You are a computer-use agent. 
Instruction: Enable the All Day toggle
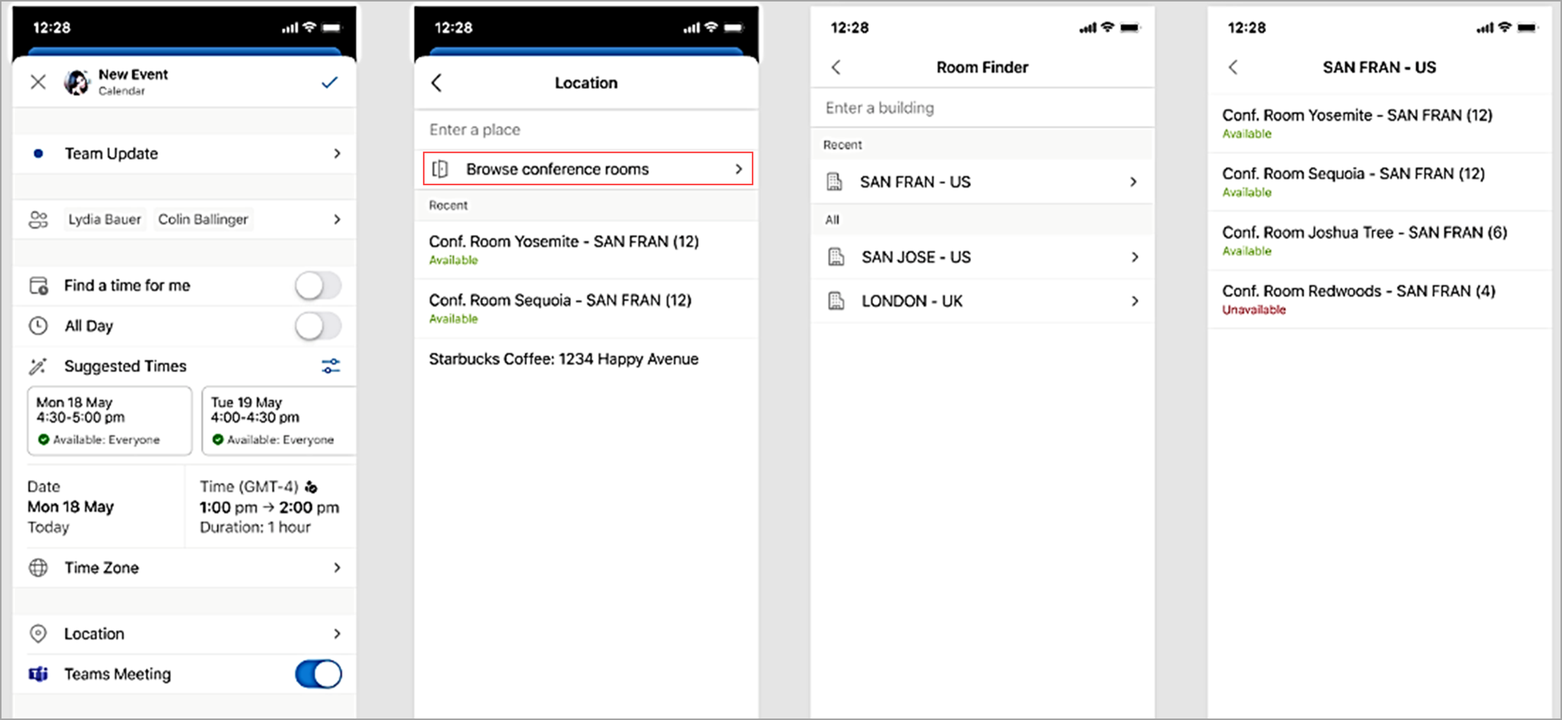318,327
